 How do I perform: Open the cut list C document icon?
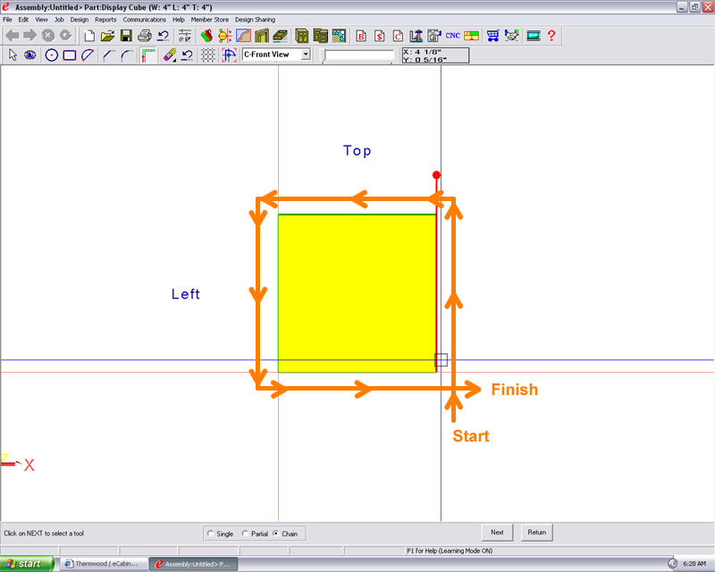pos(398,36)
